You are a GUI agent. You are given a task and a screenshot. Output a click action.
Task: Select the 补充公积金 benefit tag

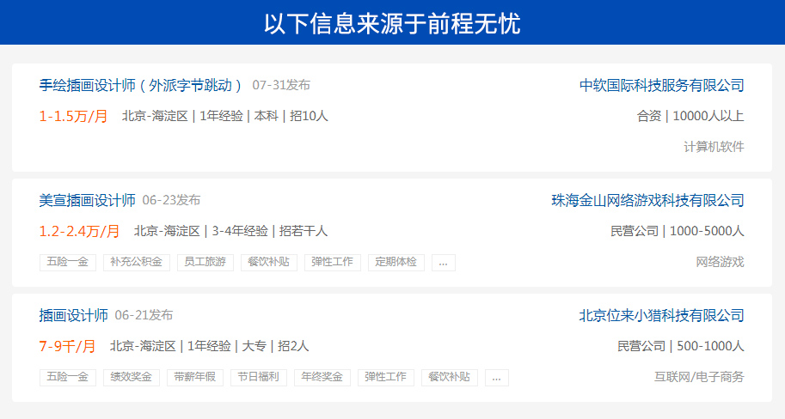coord(137,263)
